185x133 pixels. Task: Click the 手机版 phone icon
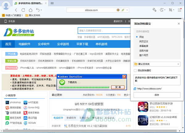click(x=6, y=21)
